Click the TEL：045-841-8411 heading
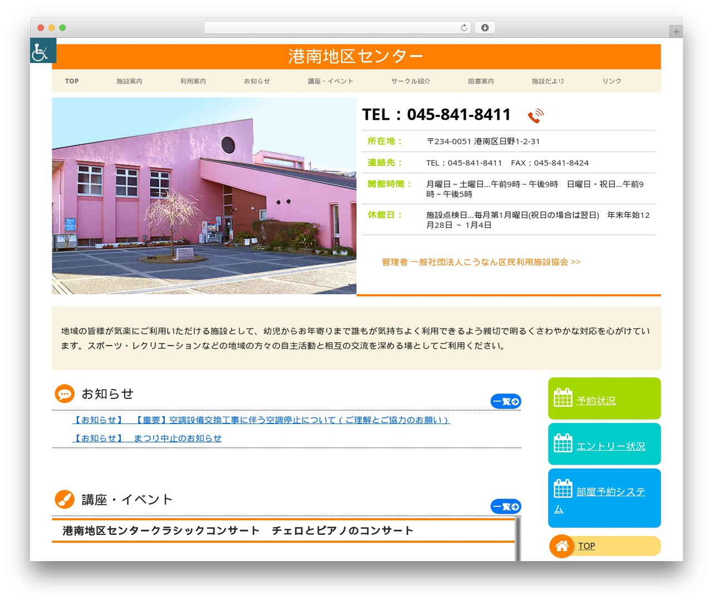 tap(436, 114)
